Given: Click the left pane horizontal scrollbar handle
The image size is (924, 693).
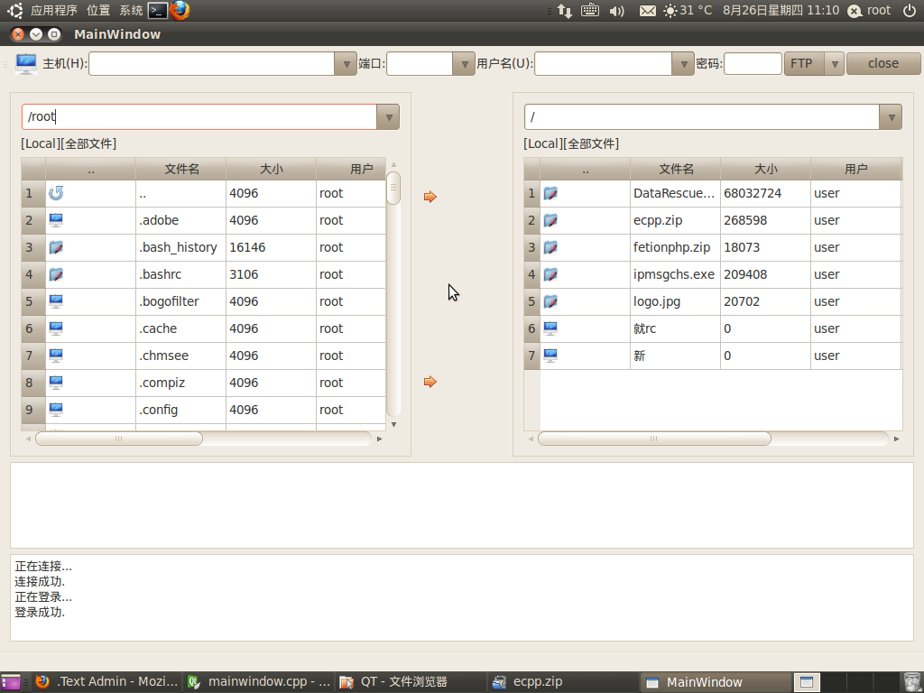Looking at the screenshot, I should click(119, 439).
